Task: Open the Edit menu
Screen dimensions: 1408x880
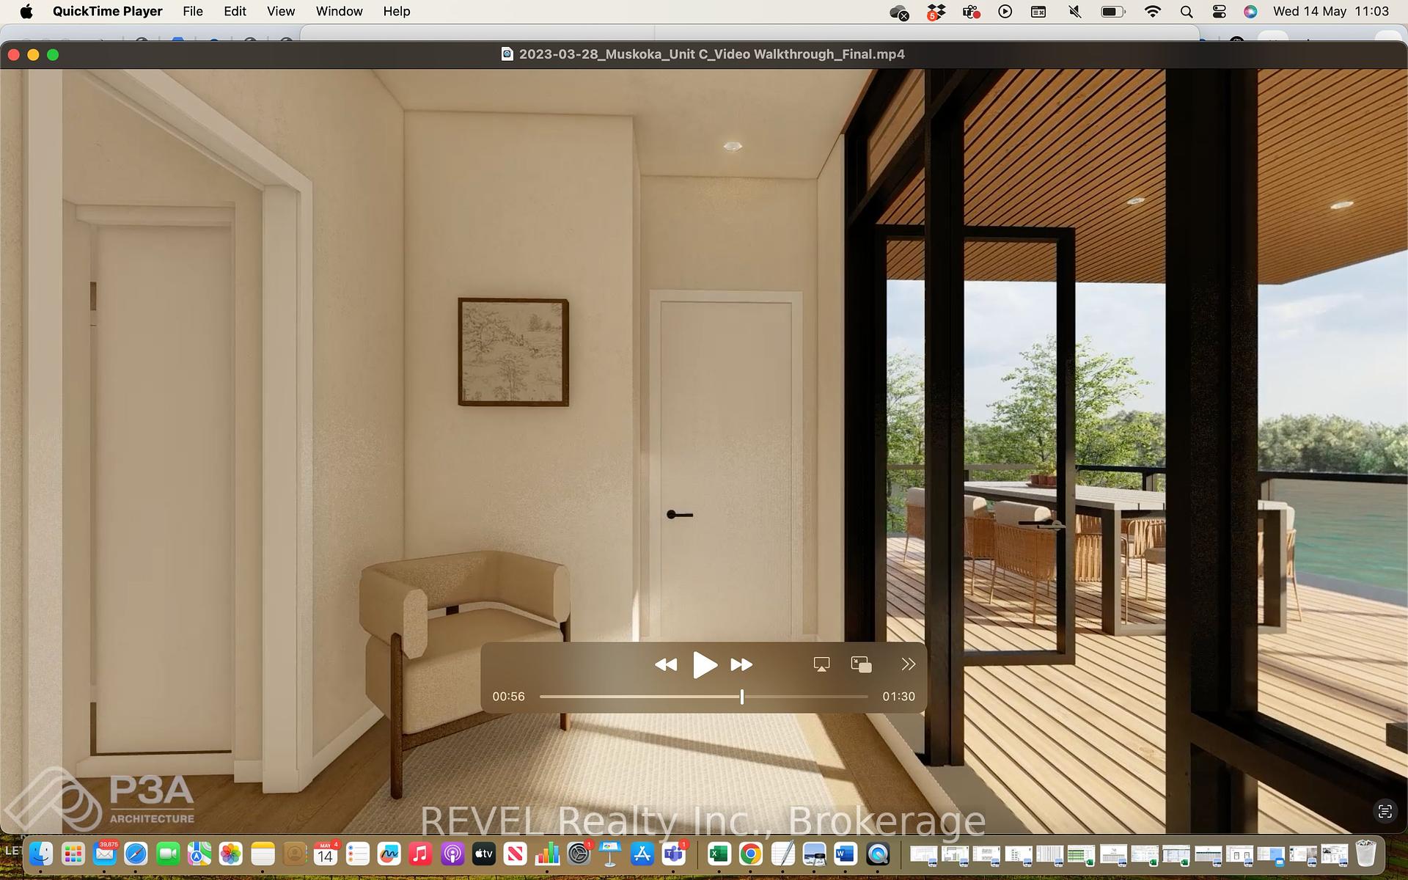Action: click(x=235, y=11)
